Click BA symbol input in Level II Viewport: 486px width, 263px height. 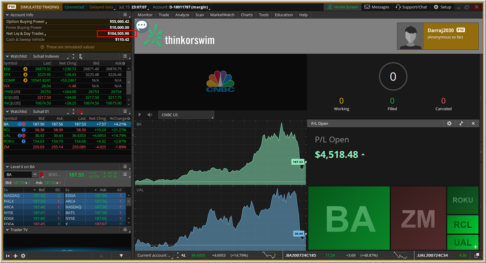(x=18, y=175)
